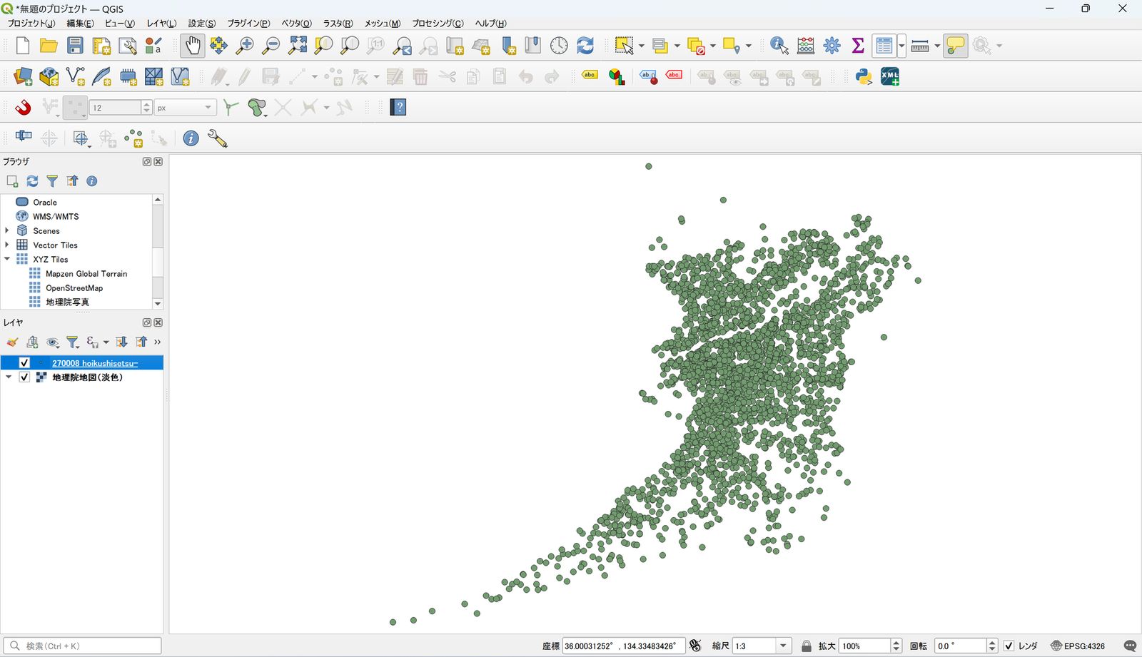This screenshot has height=657, width=1142.
Task: Open the プロジェクト menu
Action: pyautogui.click(x=31, y=24)
